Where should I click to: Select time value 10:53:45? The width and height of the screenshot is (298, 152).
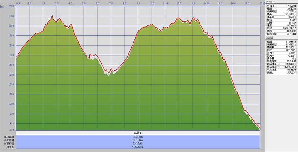coord(292,31)
